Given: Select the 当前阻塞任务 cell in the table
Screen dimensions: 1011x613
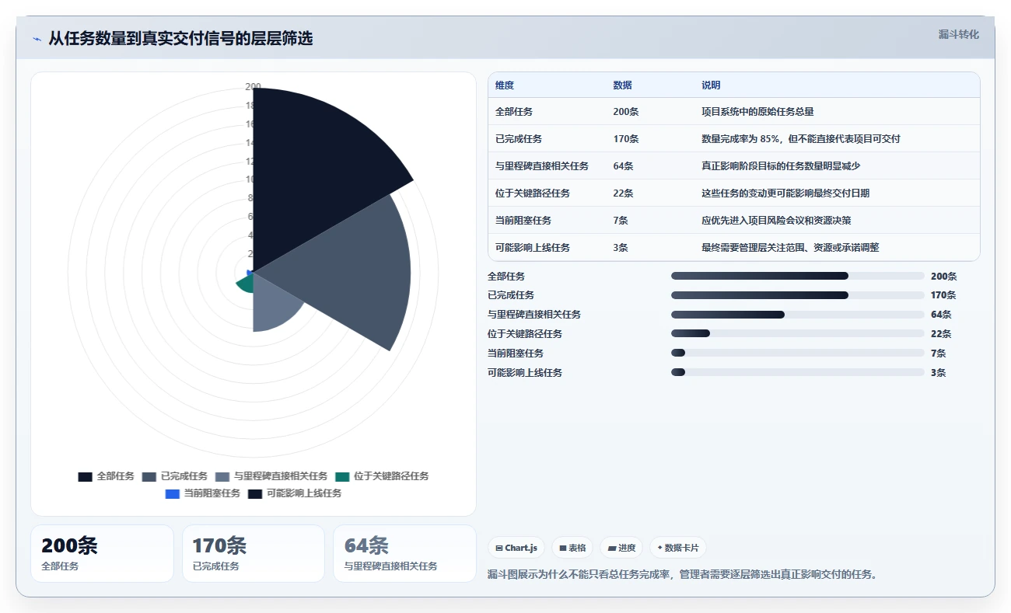Looking at the screenshot, I should (523, 221).
